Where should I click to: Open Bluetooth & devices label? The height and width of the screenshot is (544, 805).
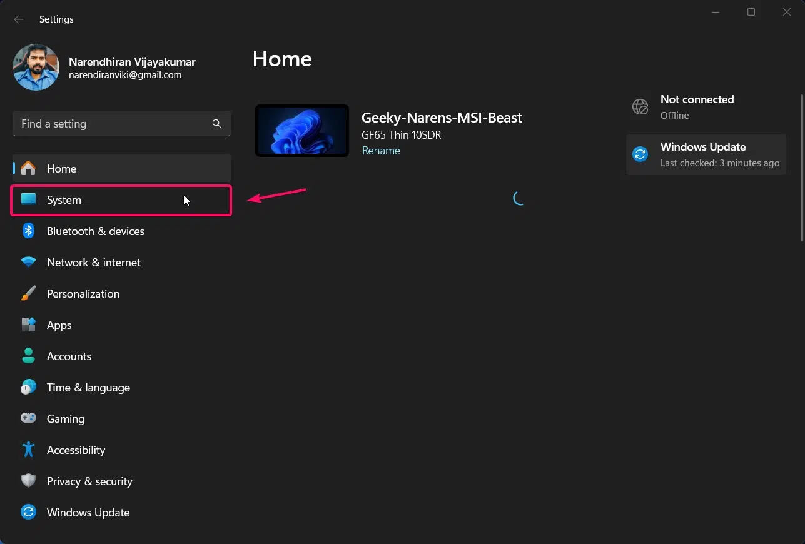click(96, 231)
